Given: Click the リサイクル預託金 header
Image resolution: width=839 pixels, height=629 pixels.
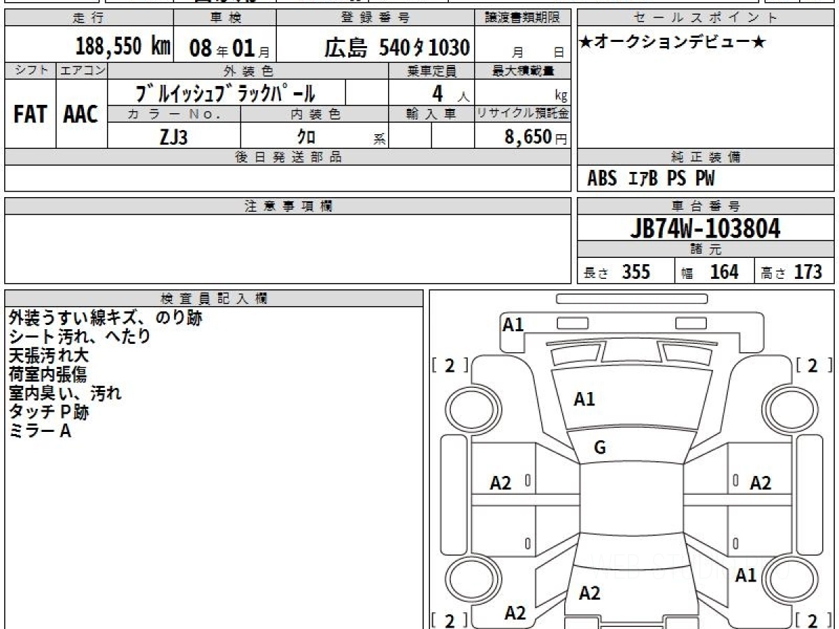Looking at the screenshot, I should tap(523, 114).
